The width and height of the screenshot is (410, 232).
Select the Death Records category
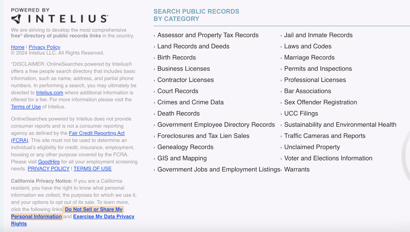[x=178, y=113]
